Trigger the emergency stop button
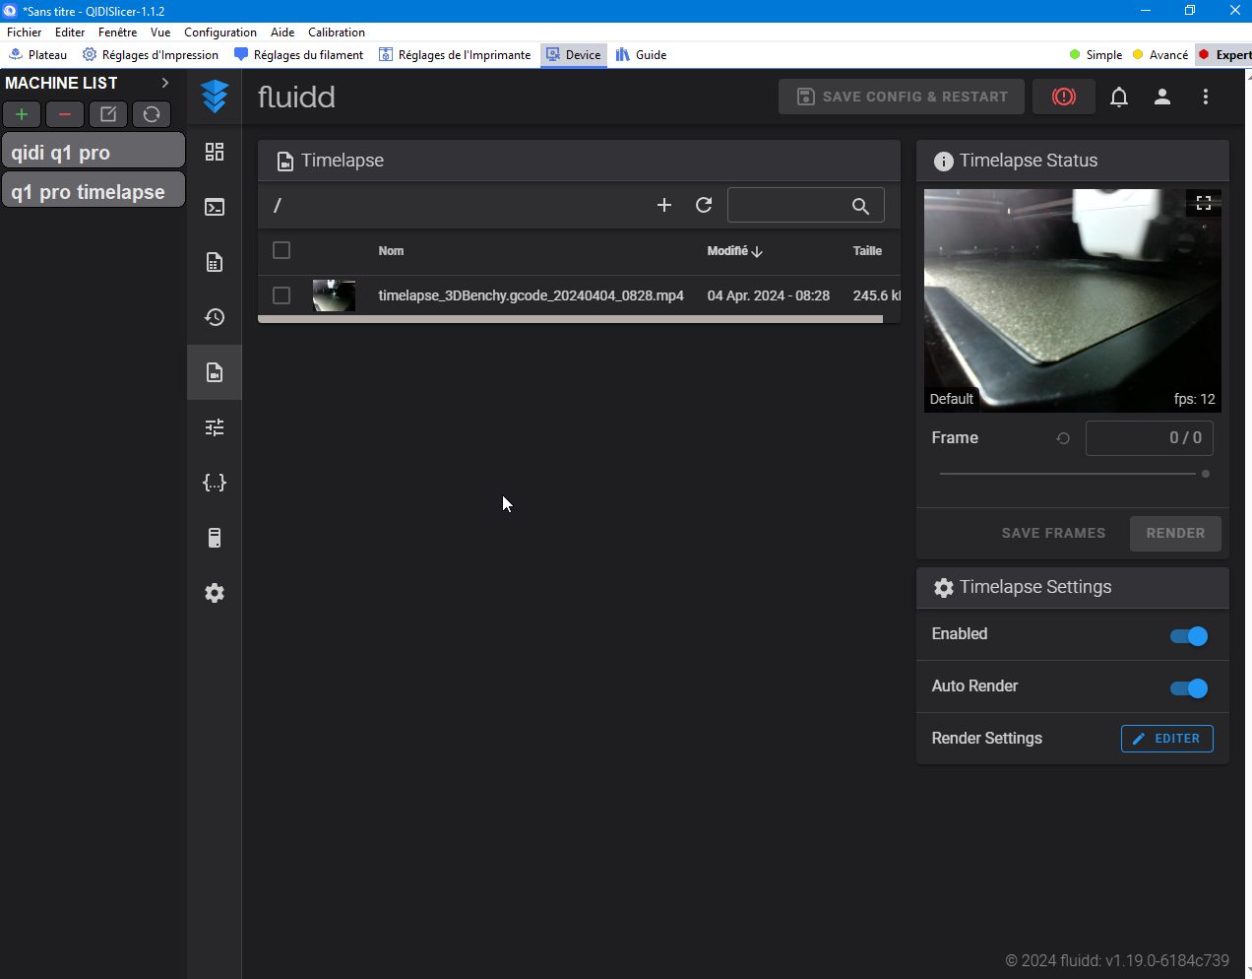Screen dimensions: 1252x979 [x=1064, y=97]
